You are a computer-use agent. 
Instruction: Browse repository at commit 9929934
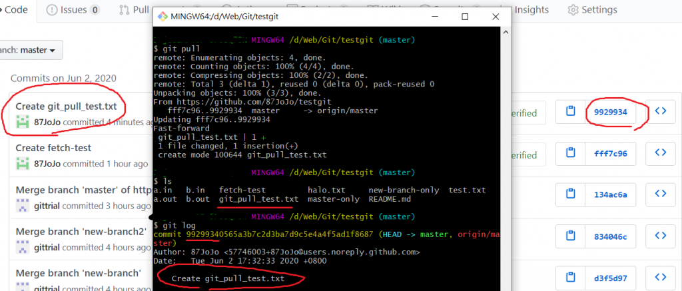[x=660, y=112]
